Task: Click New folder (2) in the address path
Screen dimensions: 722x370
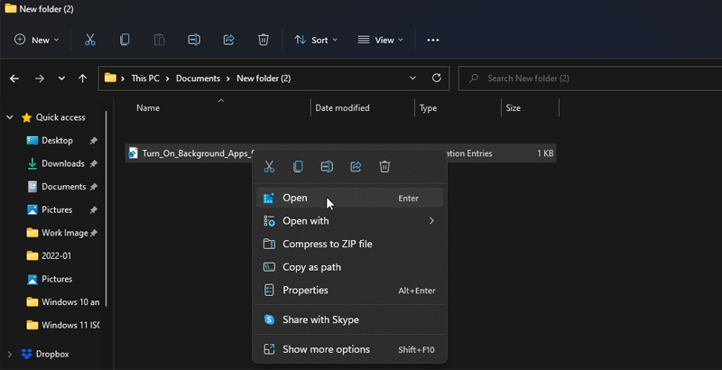Action: 264,79
